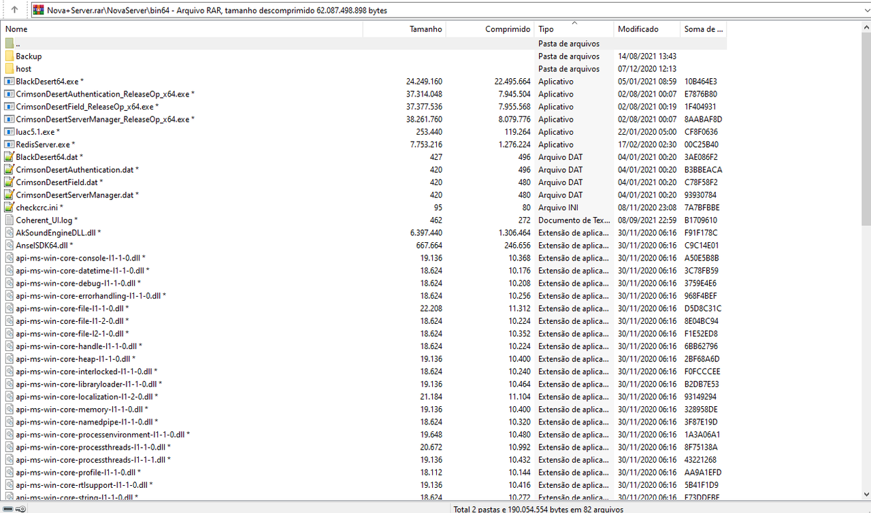Go up one folder with the arrow button
The height and width of the screenshot is (513, 871).
coord(14,10)
